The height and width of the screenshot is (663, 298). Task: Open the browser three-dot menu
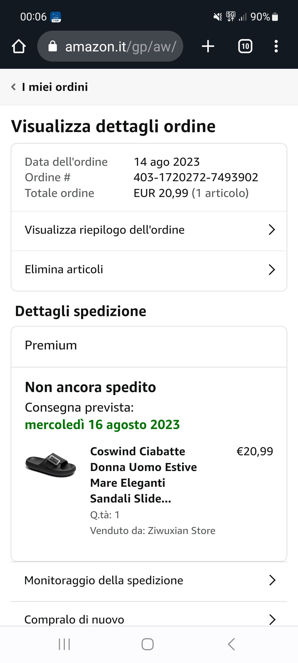(x=276, y=46)
